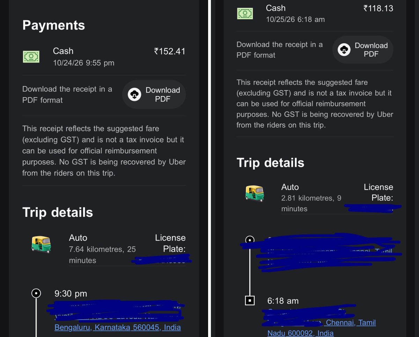Click the cloud download icon in left receipt
Screen dimensions: 419x337
pos(134,94)
